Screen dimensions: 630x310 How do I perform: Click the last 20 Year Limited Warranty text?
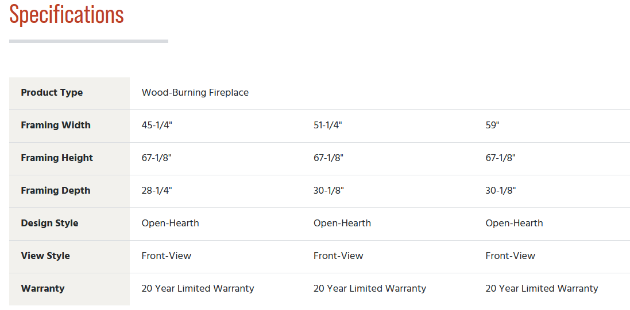(542, 288)
